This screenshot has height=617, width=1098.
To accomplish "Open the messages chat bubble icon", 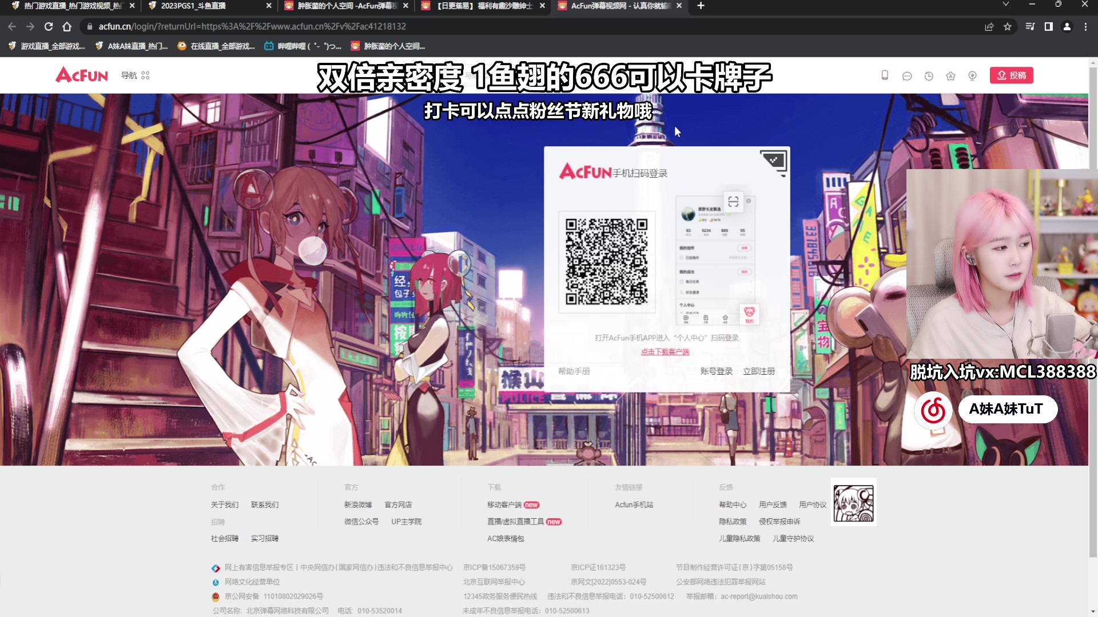I will (x=907, y=75).
